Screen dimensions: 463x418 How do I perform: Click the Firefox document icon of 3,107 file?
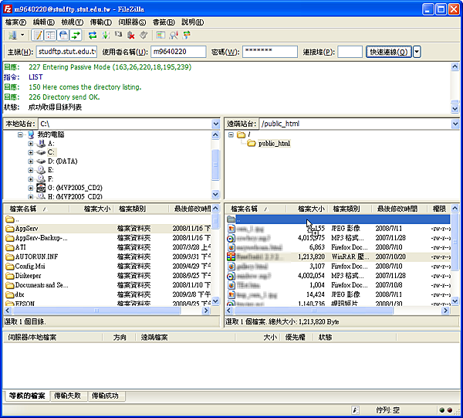pos(231,267)
